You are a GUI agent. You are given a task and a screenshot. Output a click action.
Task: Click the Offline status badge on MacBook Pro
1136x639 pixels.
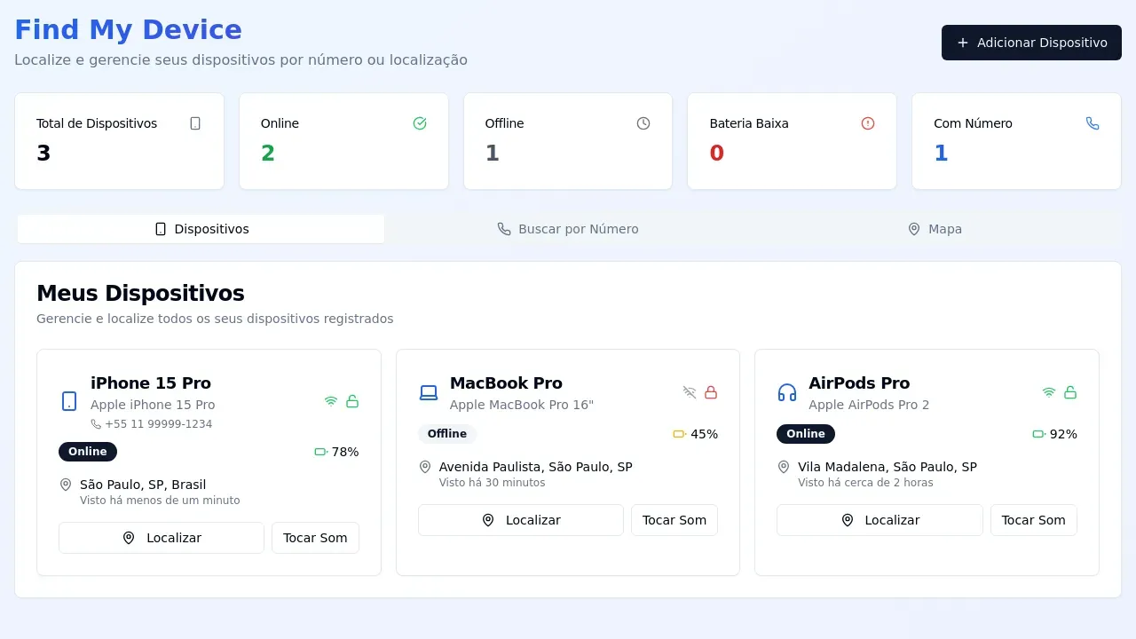447,434
